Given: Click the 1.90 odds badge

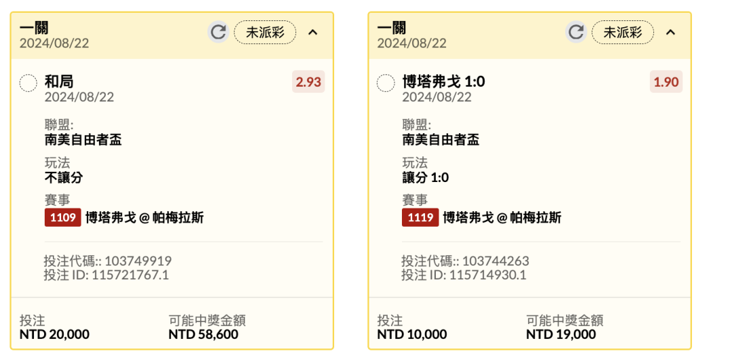Looking at the screenshot, I should tap(666, 82).
